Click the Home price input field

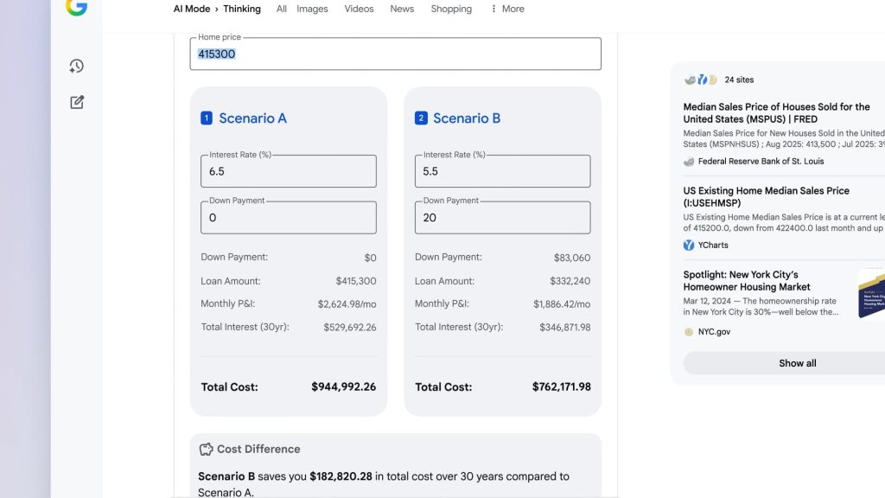point(395,54)
